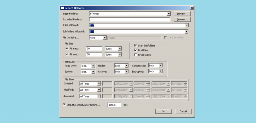Toggle the Find Files checkbox

136,50
